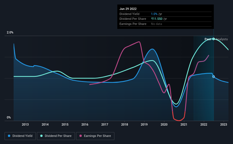233x144 pixels.
Task: Select the teal data point marker near Past
Action: 213,39
